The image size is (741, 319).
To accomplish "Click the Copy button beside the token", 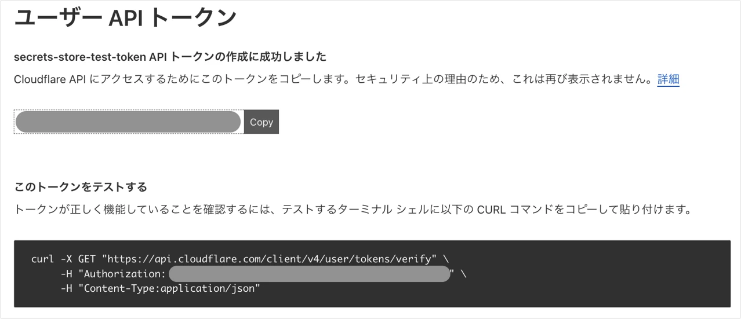I will pos(261,122).
